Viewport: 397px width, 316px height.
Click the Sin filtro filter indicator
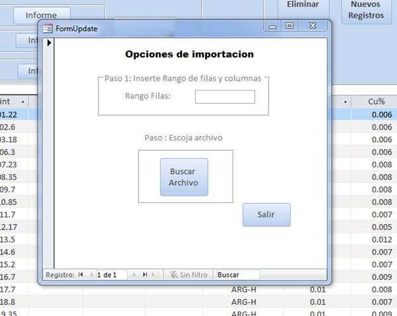pyautogui.click(x=189, y=275)
